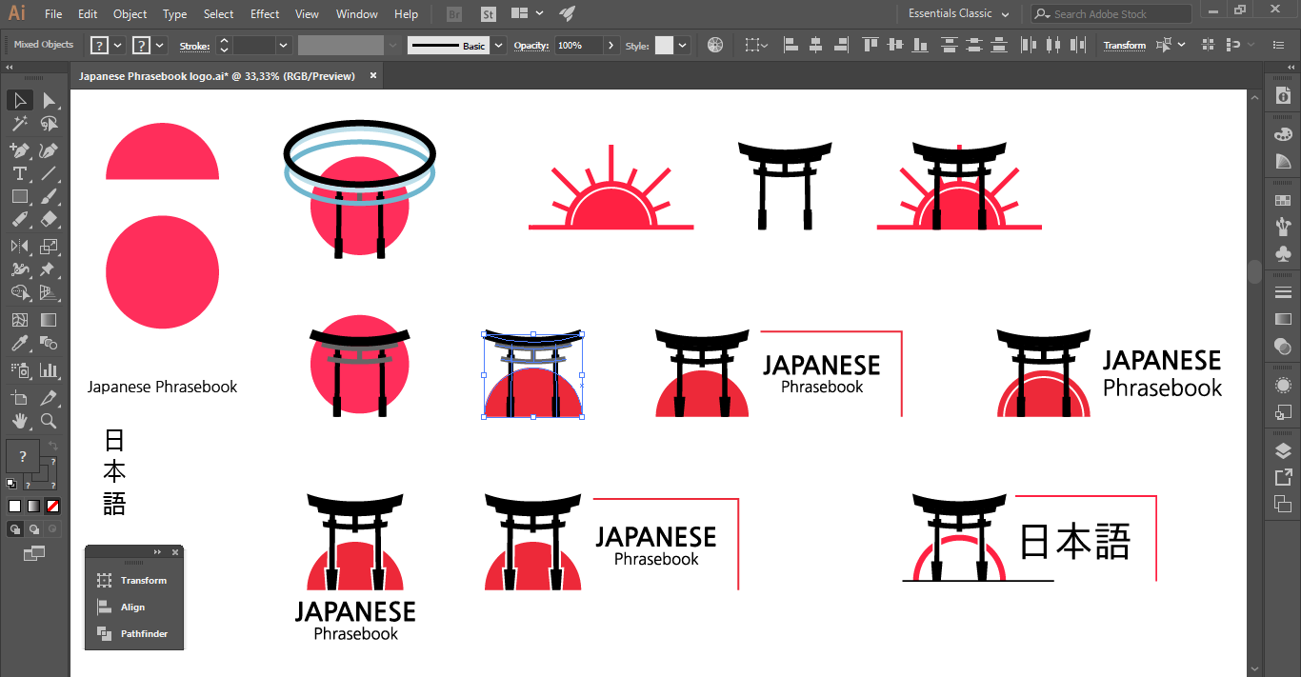Select the Hand tool

coord(19,421)
